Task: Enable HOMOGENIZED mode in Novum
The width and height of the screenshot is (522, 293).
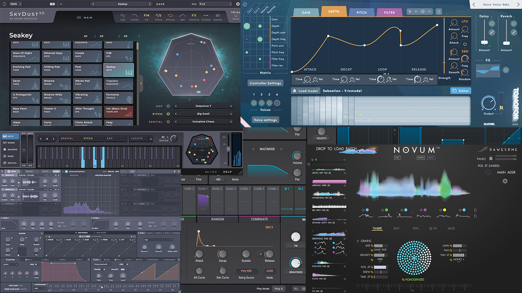Action: [414, 279]
